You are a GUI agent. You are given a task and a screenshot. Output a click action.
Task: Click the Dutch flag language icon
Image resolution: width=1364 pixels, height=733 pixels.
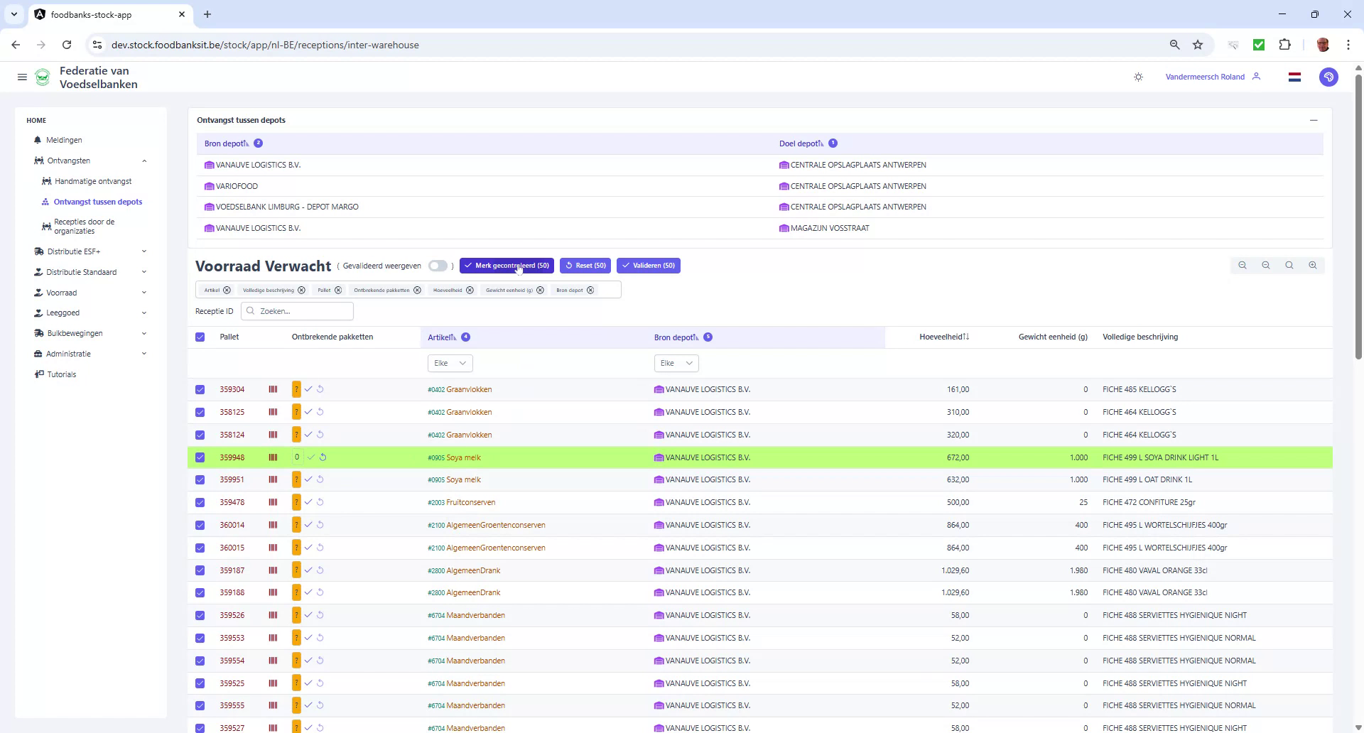(1294, 77)
